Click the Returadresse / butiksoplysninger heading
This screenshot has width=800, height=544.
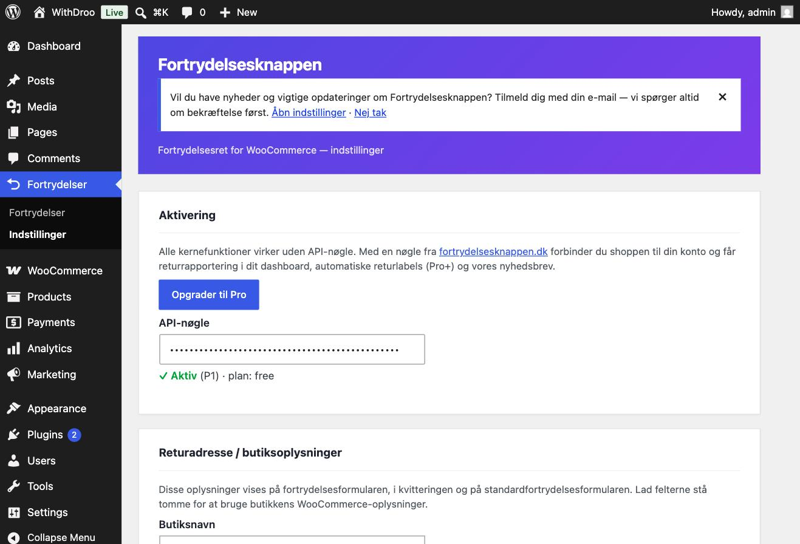(x=250, y=453)
